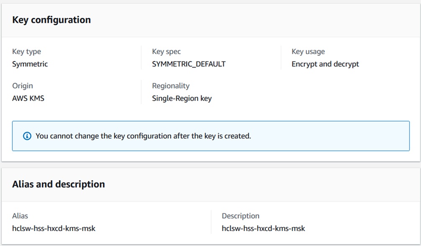
Task: Click the Origin label
Action: (x=23, y=86)
